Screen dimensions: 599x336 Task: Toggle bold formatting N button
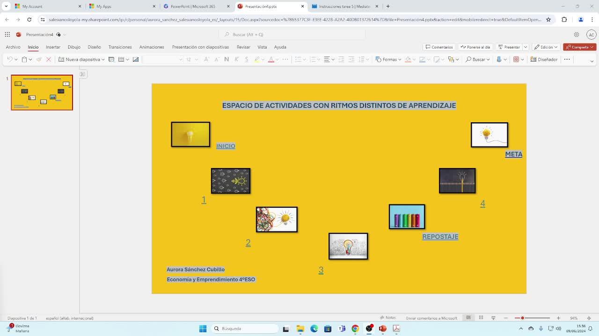click(x=226, y=59)
